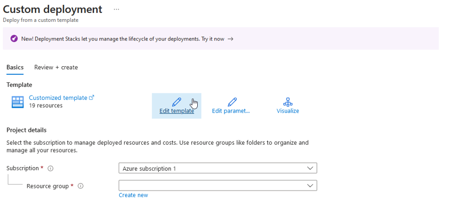Viewport: 450px width, 222px height.
Task: Open the more options ellipsis by the title
Action: point(117,10)
